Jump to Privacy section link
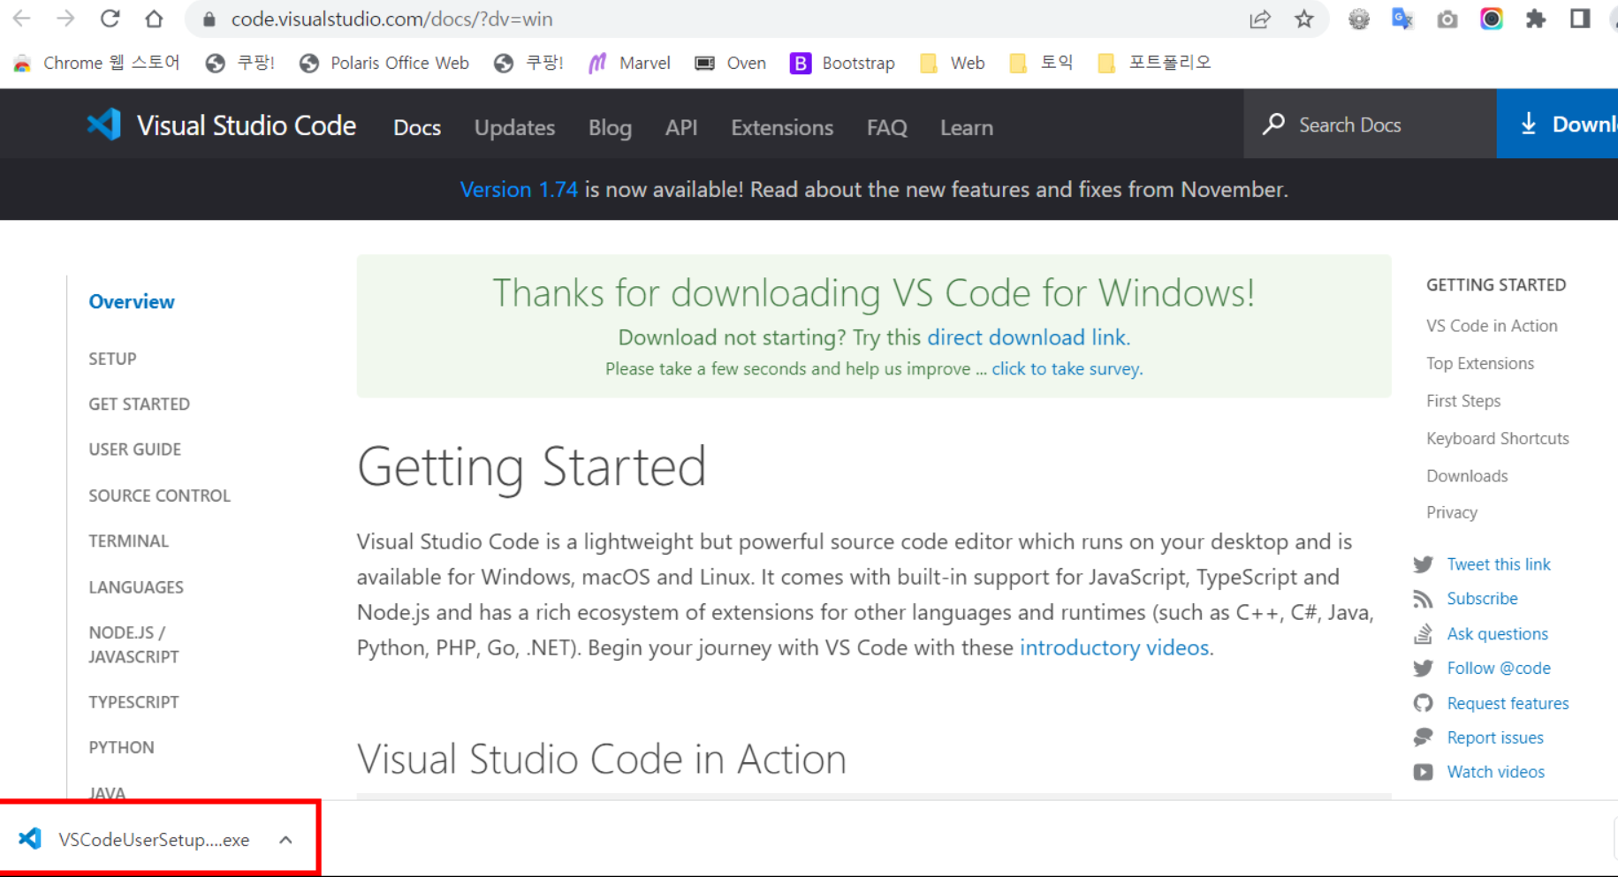Image resolution: width=1618 pixels, height=877 pixels. point(1452,512)
